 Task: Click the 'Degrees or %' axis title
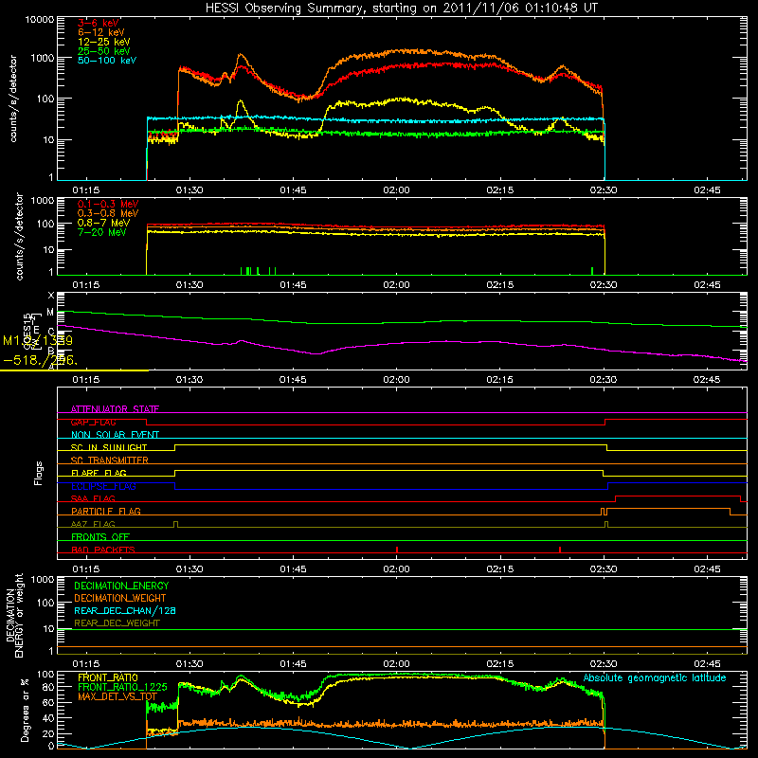coord(25,710)
